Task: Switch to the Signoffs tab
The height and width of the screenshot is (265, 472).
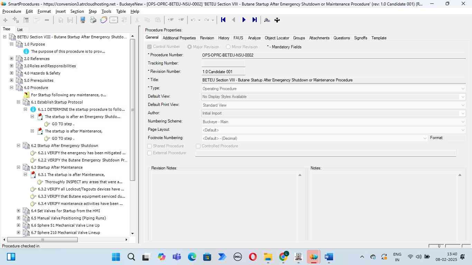Action: coord(360,38)
